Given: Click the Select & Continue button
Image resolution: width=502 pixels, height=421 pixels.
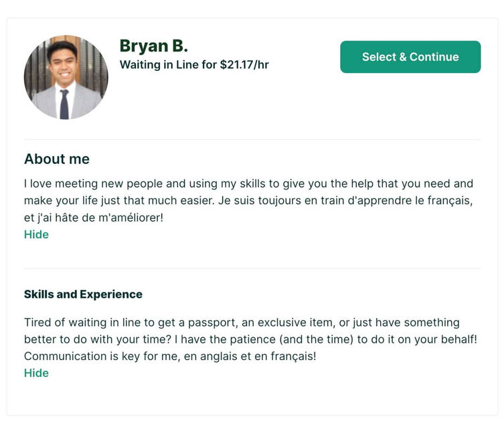Looking at the screenshot, I should coord(410,57).
